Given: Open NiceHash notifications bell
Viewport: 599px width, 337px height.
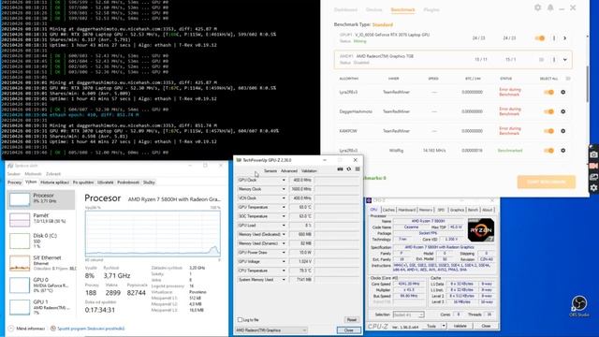Looking at the screenshot, I should 550,7.
